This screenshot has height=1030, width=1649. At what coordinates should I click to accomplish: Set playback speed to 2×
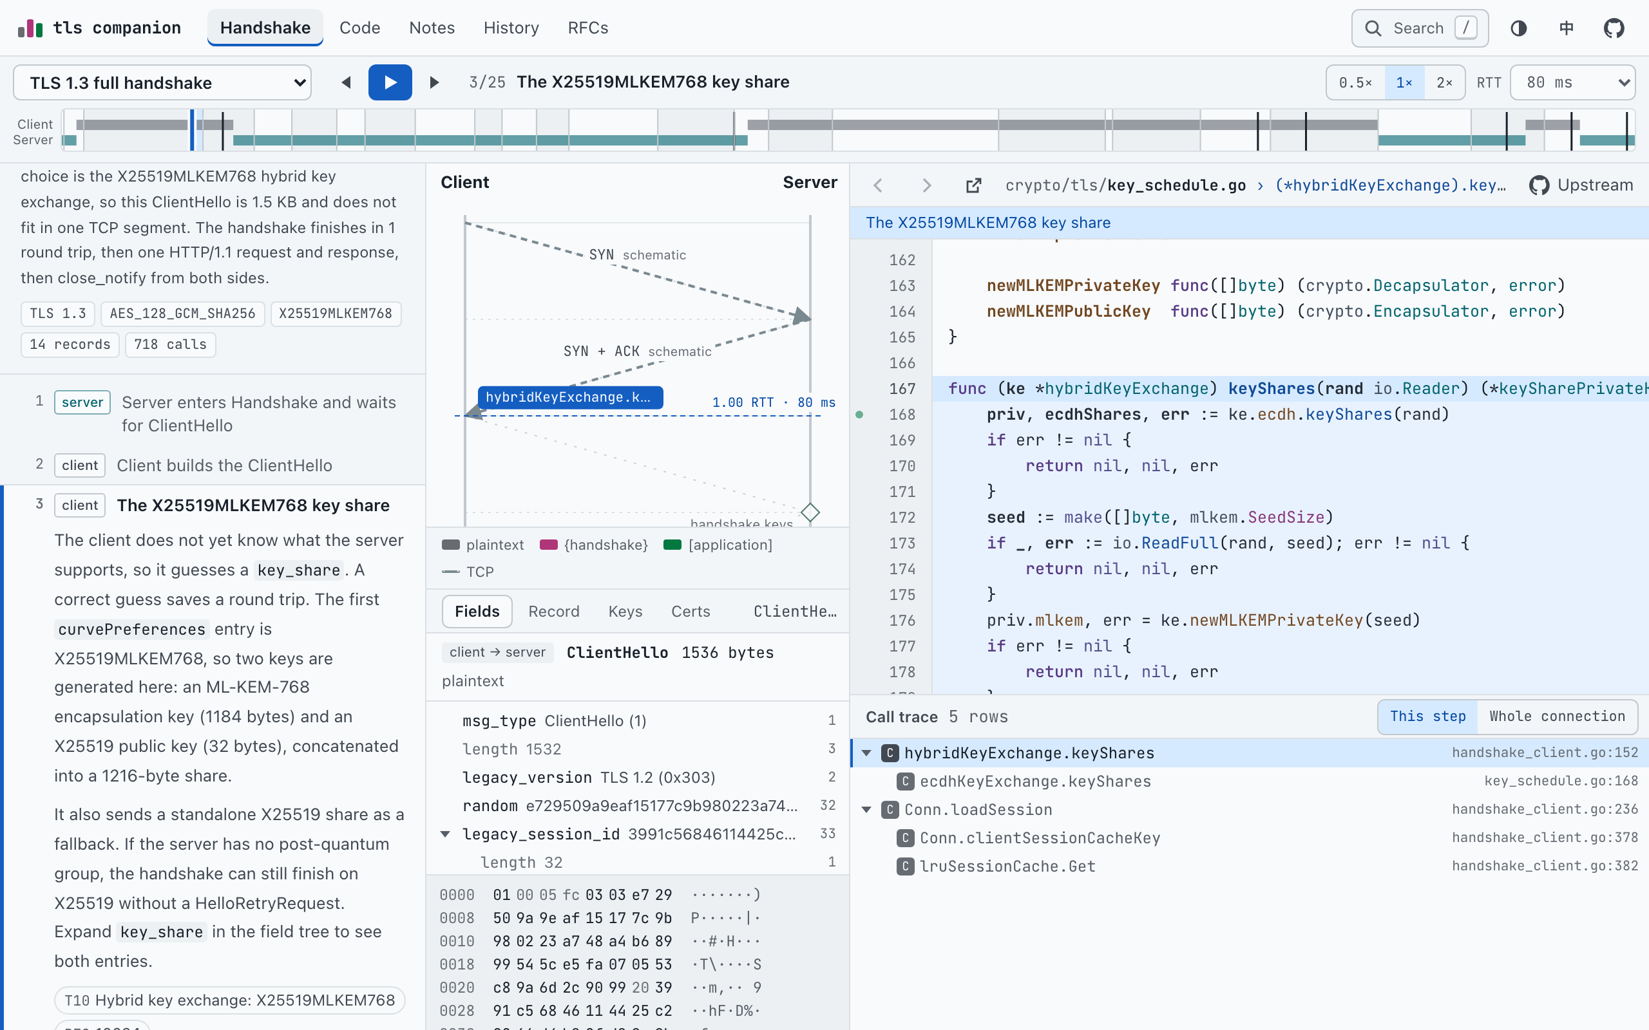1444,82
